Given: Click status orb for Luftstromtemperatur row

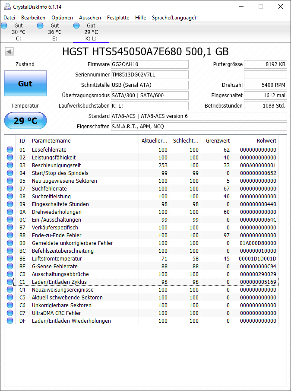Looking at the screenshot, I should [10, 259].
